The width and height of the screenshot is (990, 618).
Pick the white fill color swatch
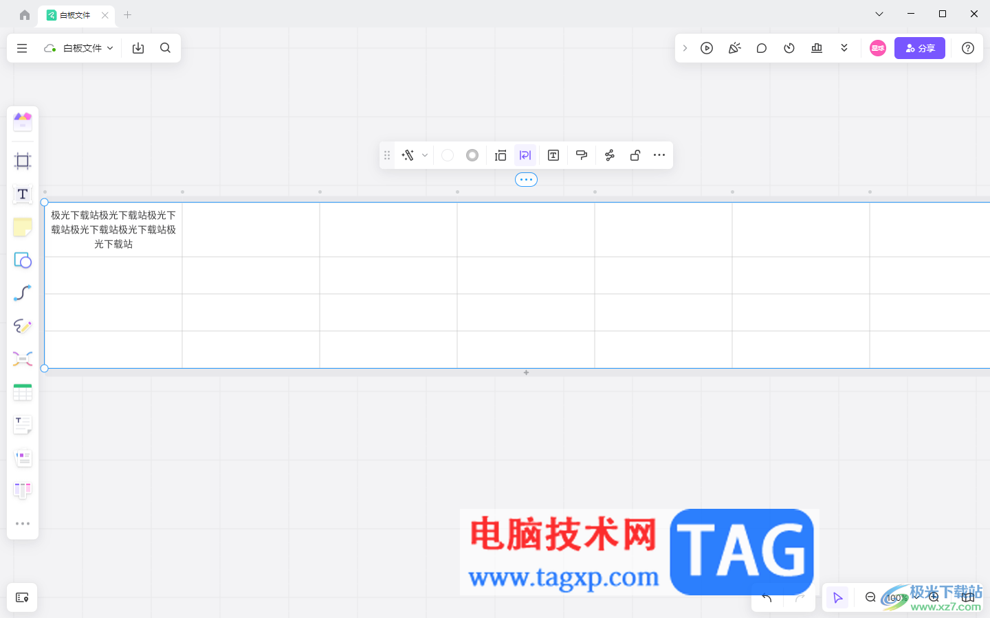pyautogui.click(x=448, y=155)
